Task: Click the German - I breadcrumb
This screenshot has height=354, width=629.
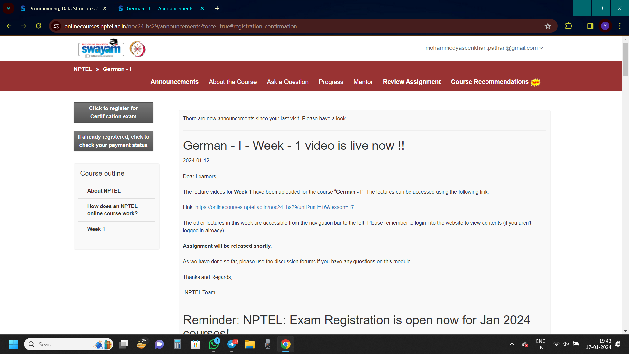Action: tap(117, 69)
